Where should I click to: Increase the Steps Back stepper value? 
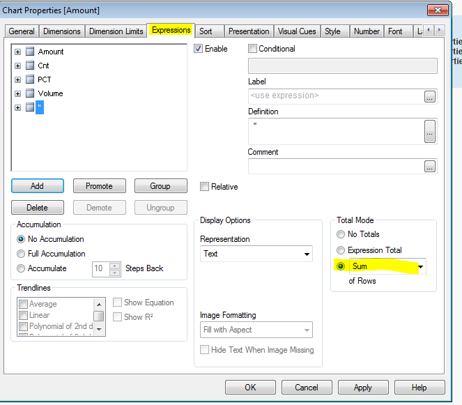[x=114, y=266]
